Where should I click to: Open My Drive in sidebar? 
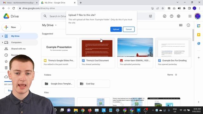pos(15,36)
